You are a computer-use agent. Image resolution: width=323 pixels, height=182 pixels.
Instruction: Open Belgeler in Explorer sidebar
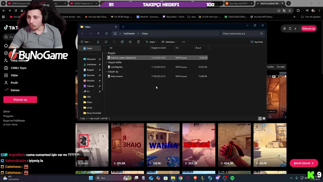90,70
